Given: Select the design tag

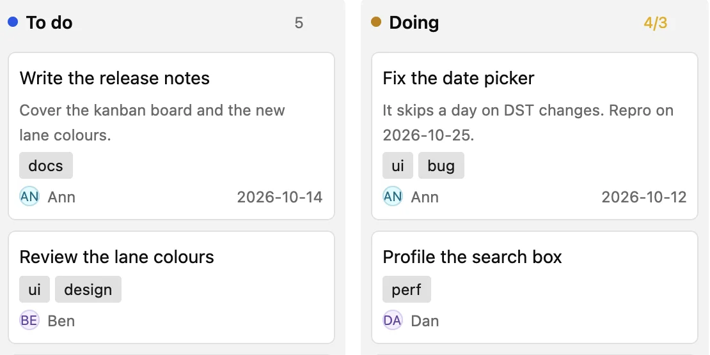Looking at the screenshot, I should click(x=88, y=289).
